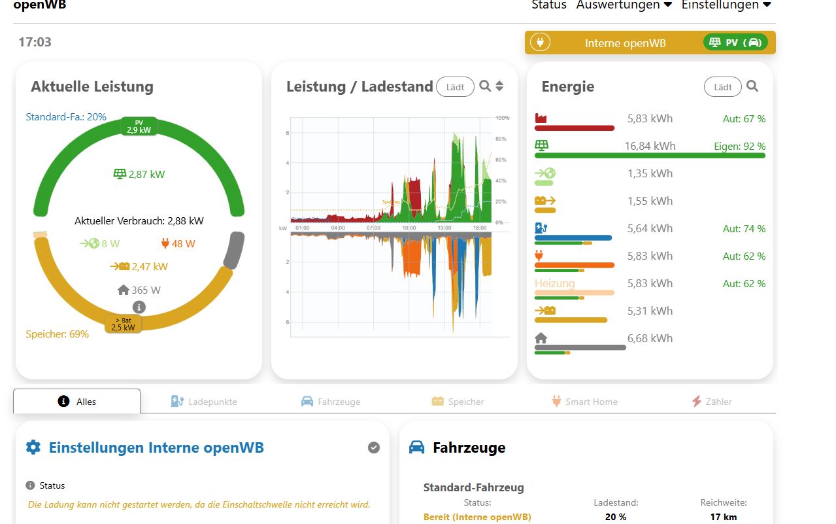
Task: Click the red factory grid icon in Energie
Action: click(x=541, y=118)
